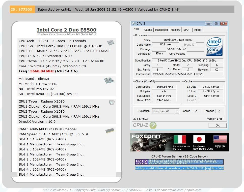Click the Italian flag in Foxconn banner
This screenshot has width=244, height=192.
pos(180,139)
